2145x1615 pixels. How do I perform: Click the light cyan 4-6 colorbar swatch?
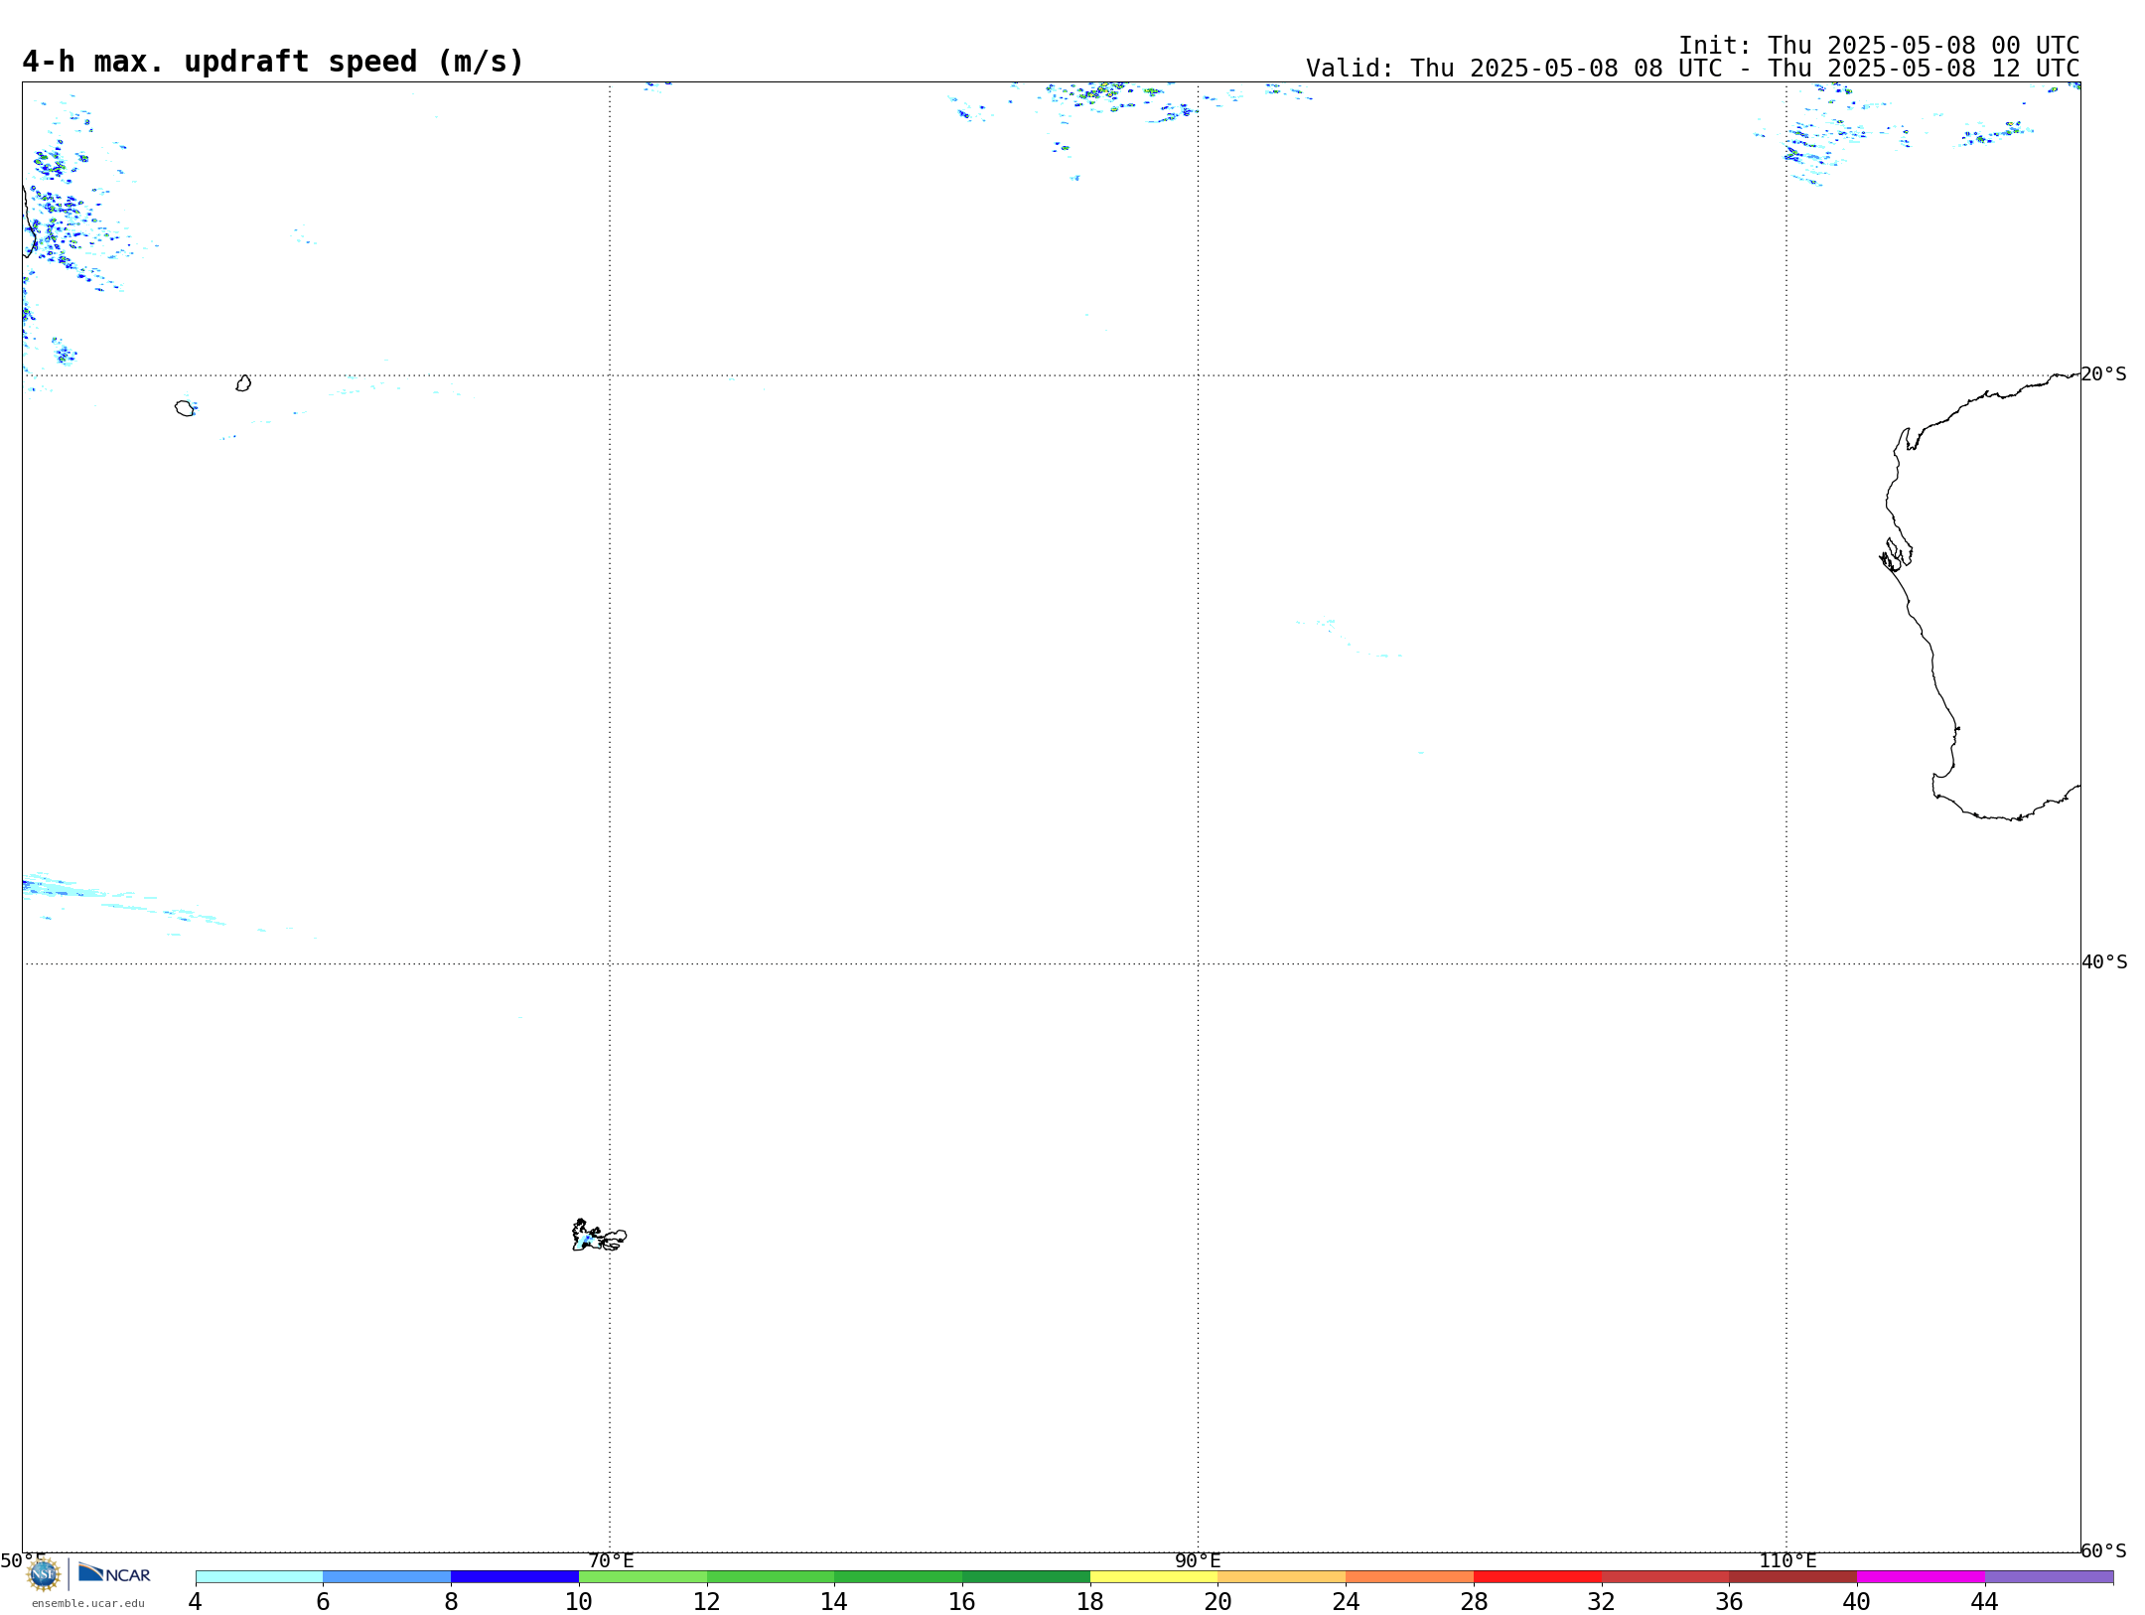259,1576
